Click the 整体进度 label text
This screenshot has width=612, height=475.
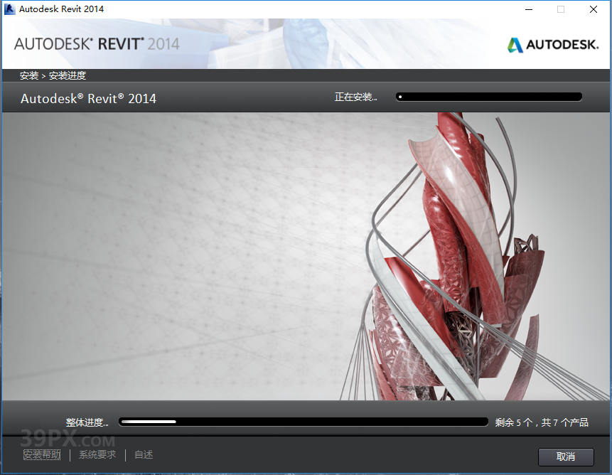click(86, 421)
